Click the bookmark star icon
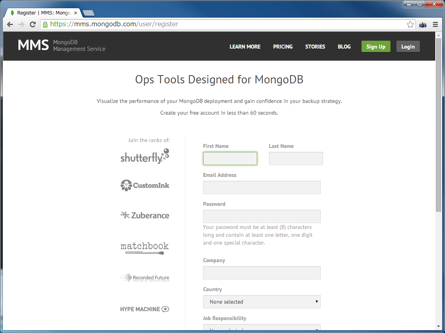445x333 pixels. point(410,24)
